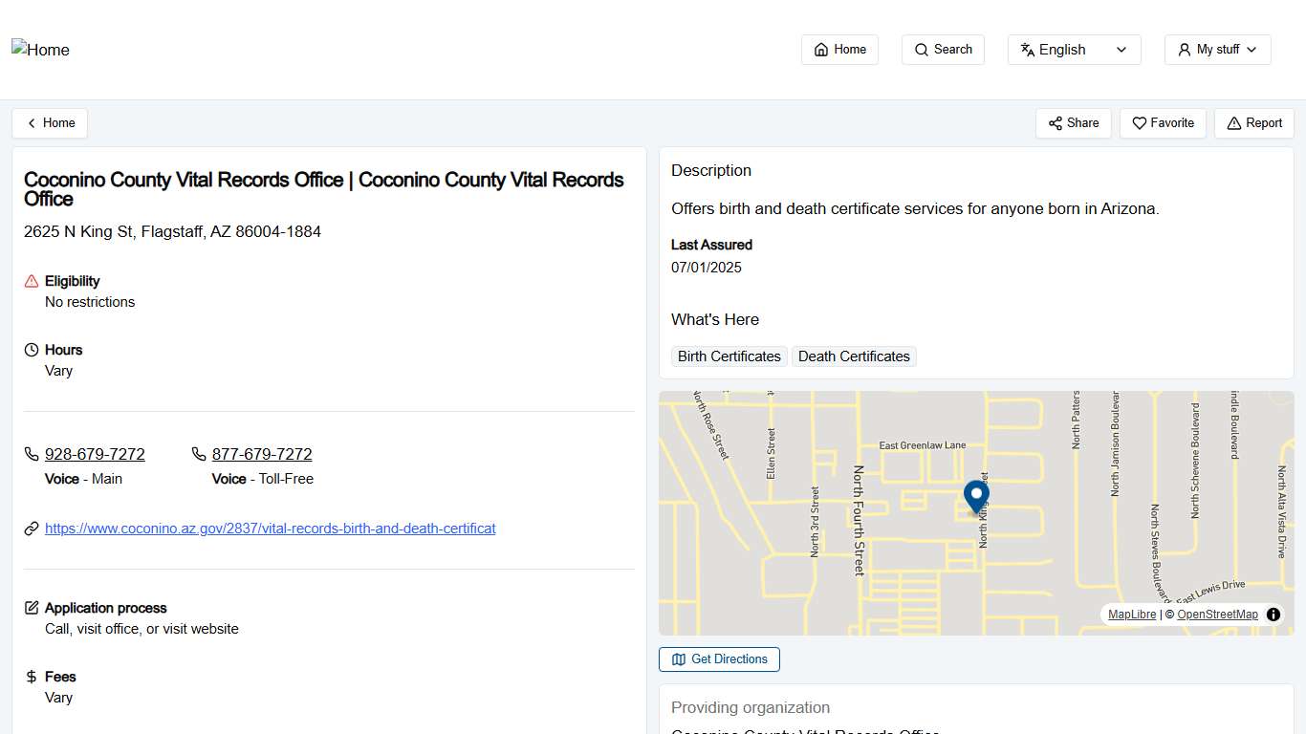Click the Eligibility warning triangle icon
Image resolution: width=1306 pixels, height=734 pixels.
[30, 280]
